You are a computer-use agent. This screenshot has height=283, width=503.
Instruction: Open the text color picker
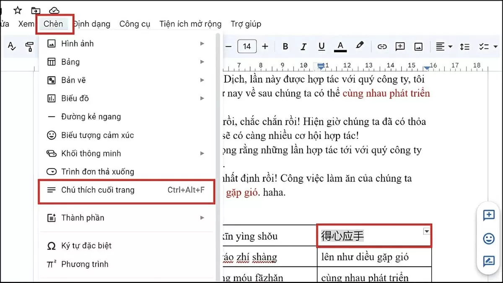coord(340,46)
